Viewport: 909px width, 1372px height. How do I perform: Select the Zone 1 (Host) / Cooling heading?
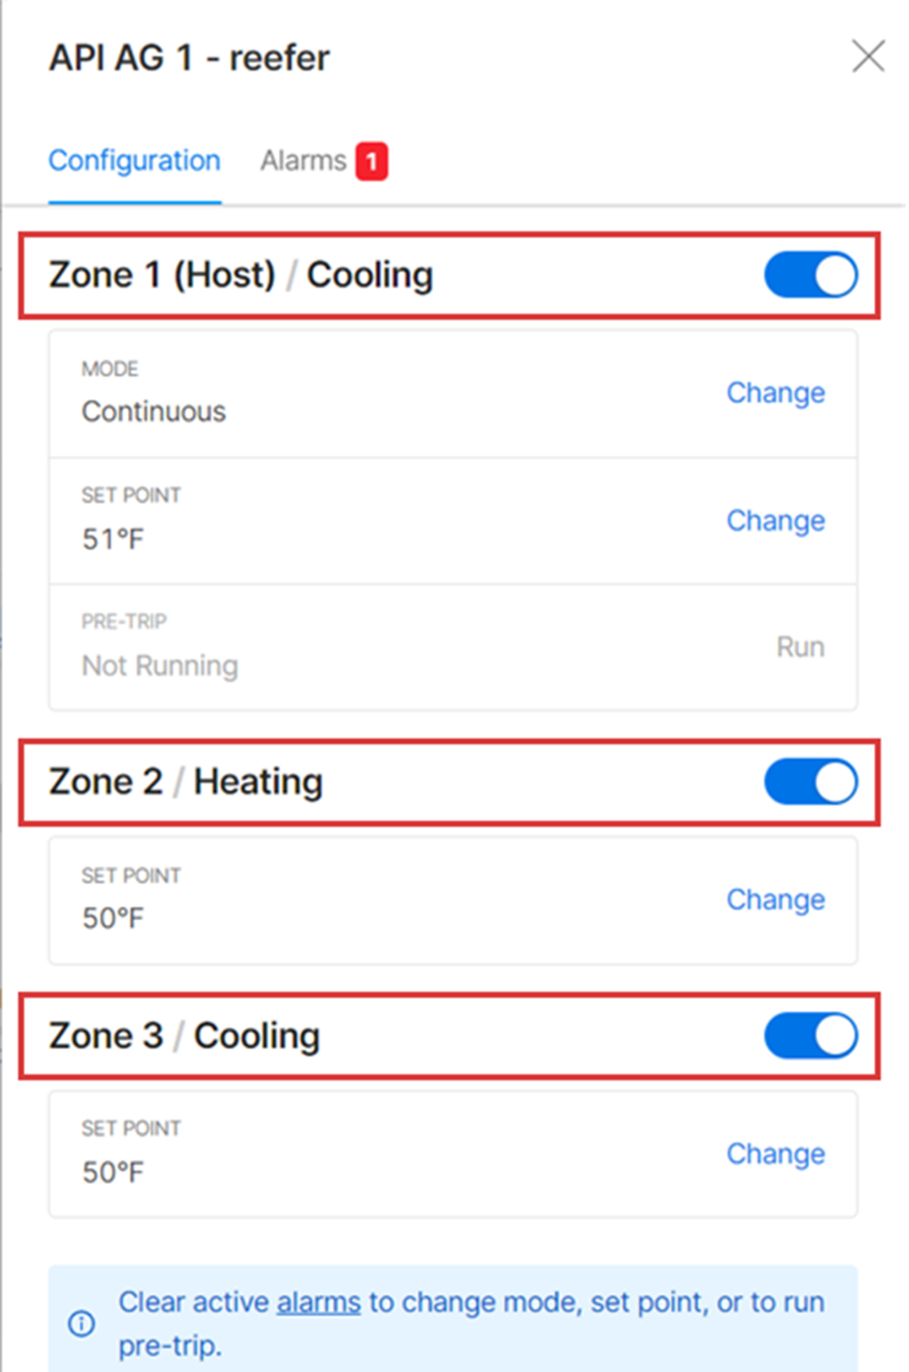click(240, 275)
